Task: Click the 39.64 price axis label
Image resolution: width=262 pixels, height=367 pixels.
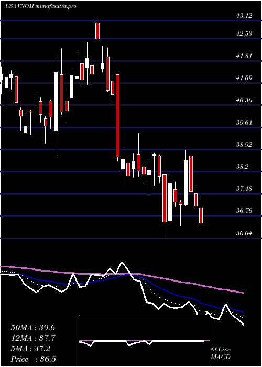Action: pos(244,123)
